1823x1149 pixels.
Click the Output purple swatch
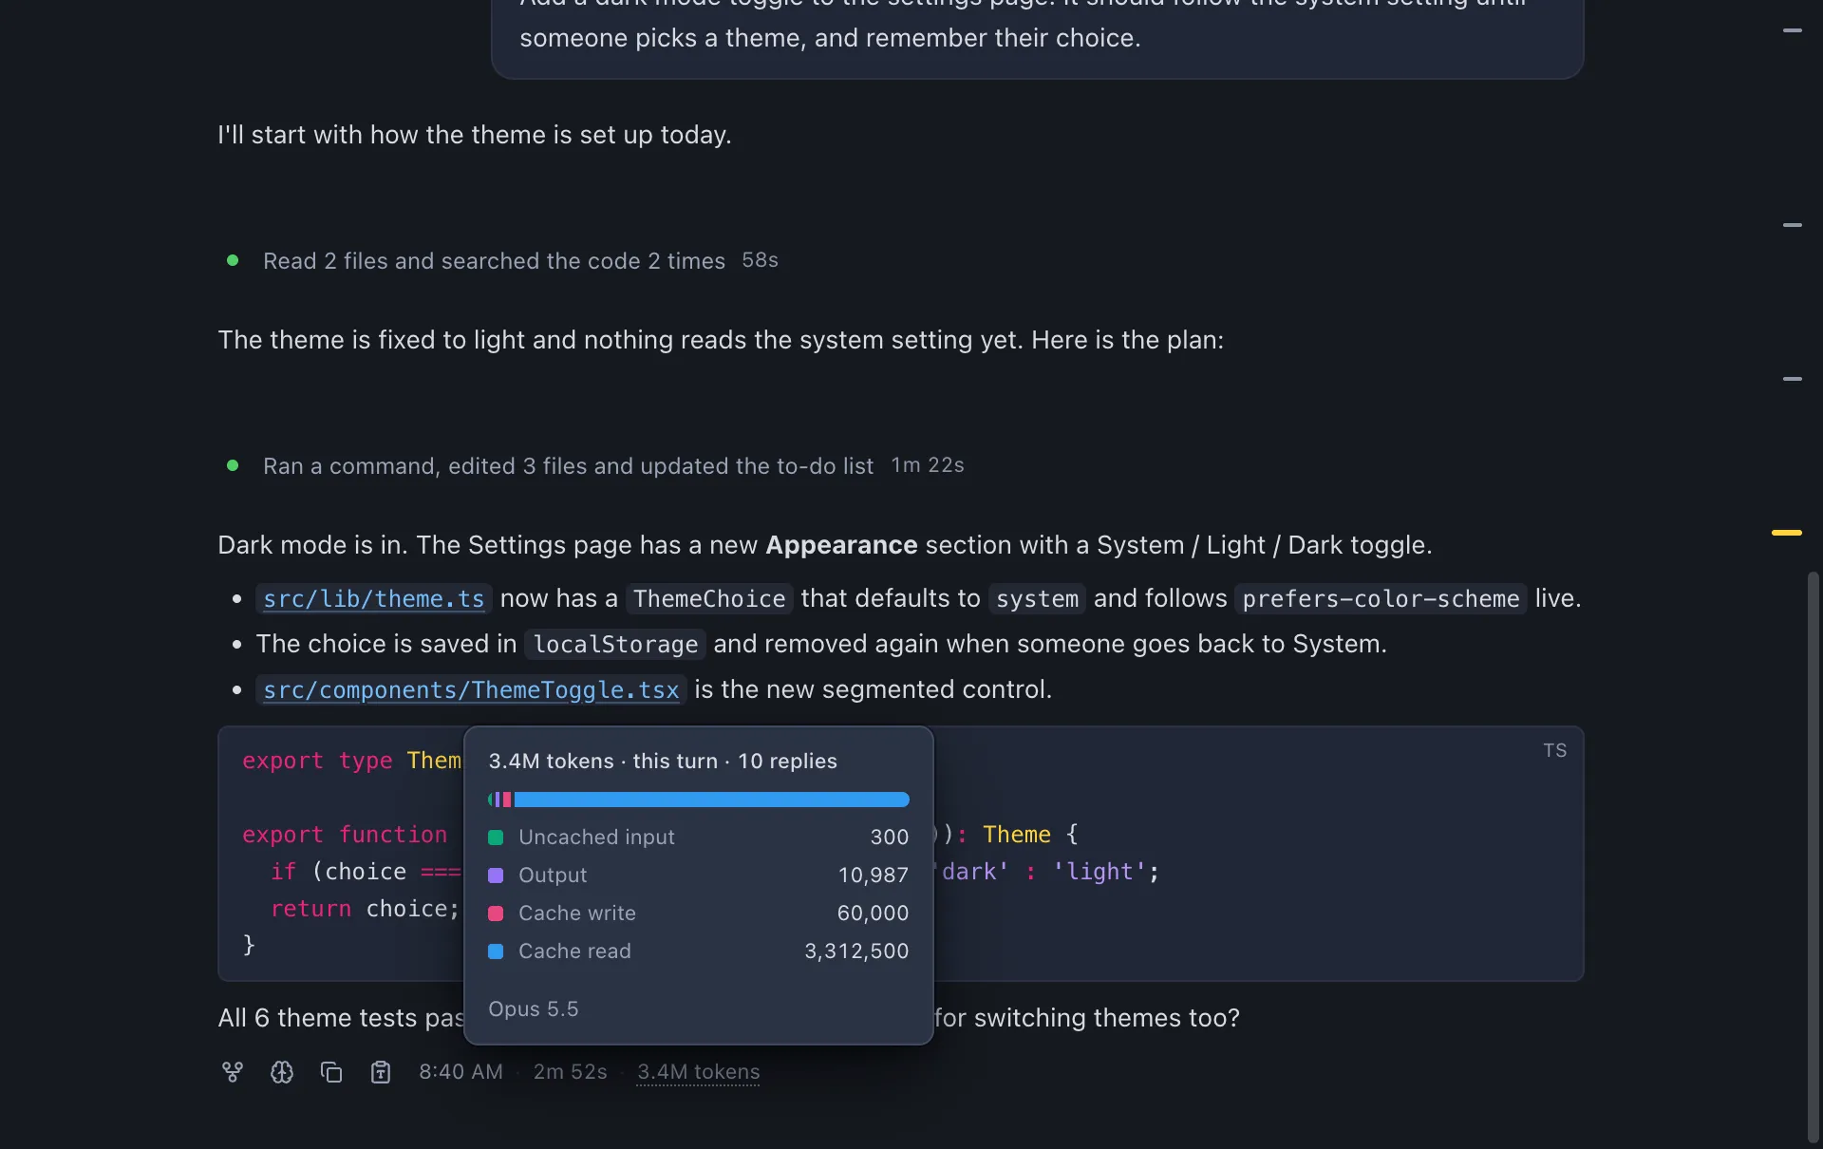(x=496, y=876)
